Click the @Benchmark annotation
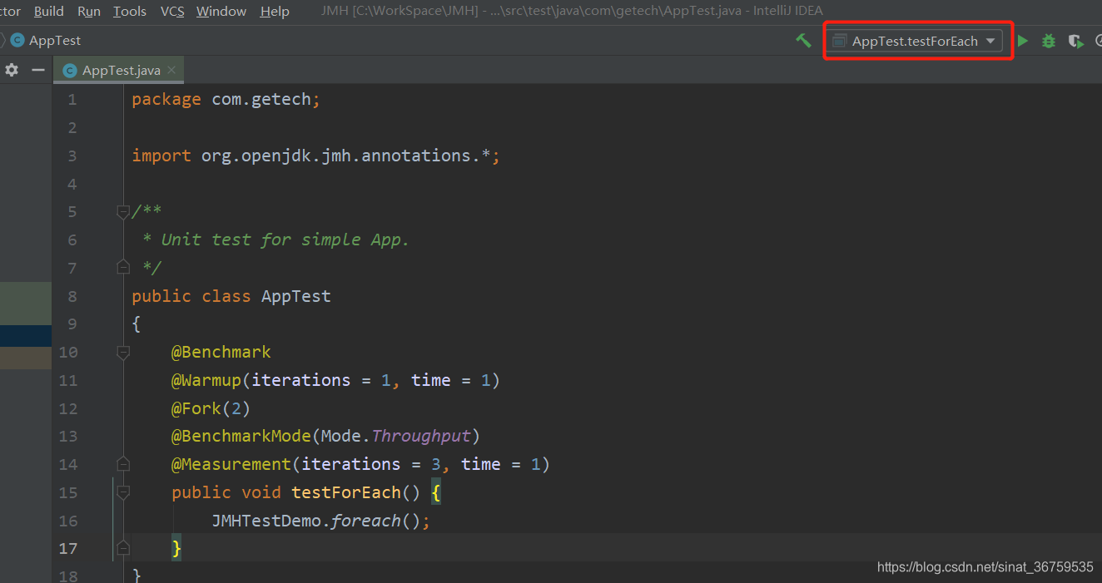This screenshot has width=1102, height=583. click(x=221, y=352)
